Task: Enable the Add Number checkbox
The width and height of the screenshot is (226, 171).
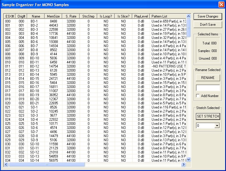Action: (x=198, y=96)
